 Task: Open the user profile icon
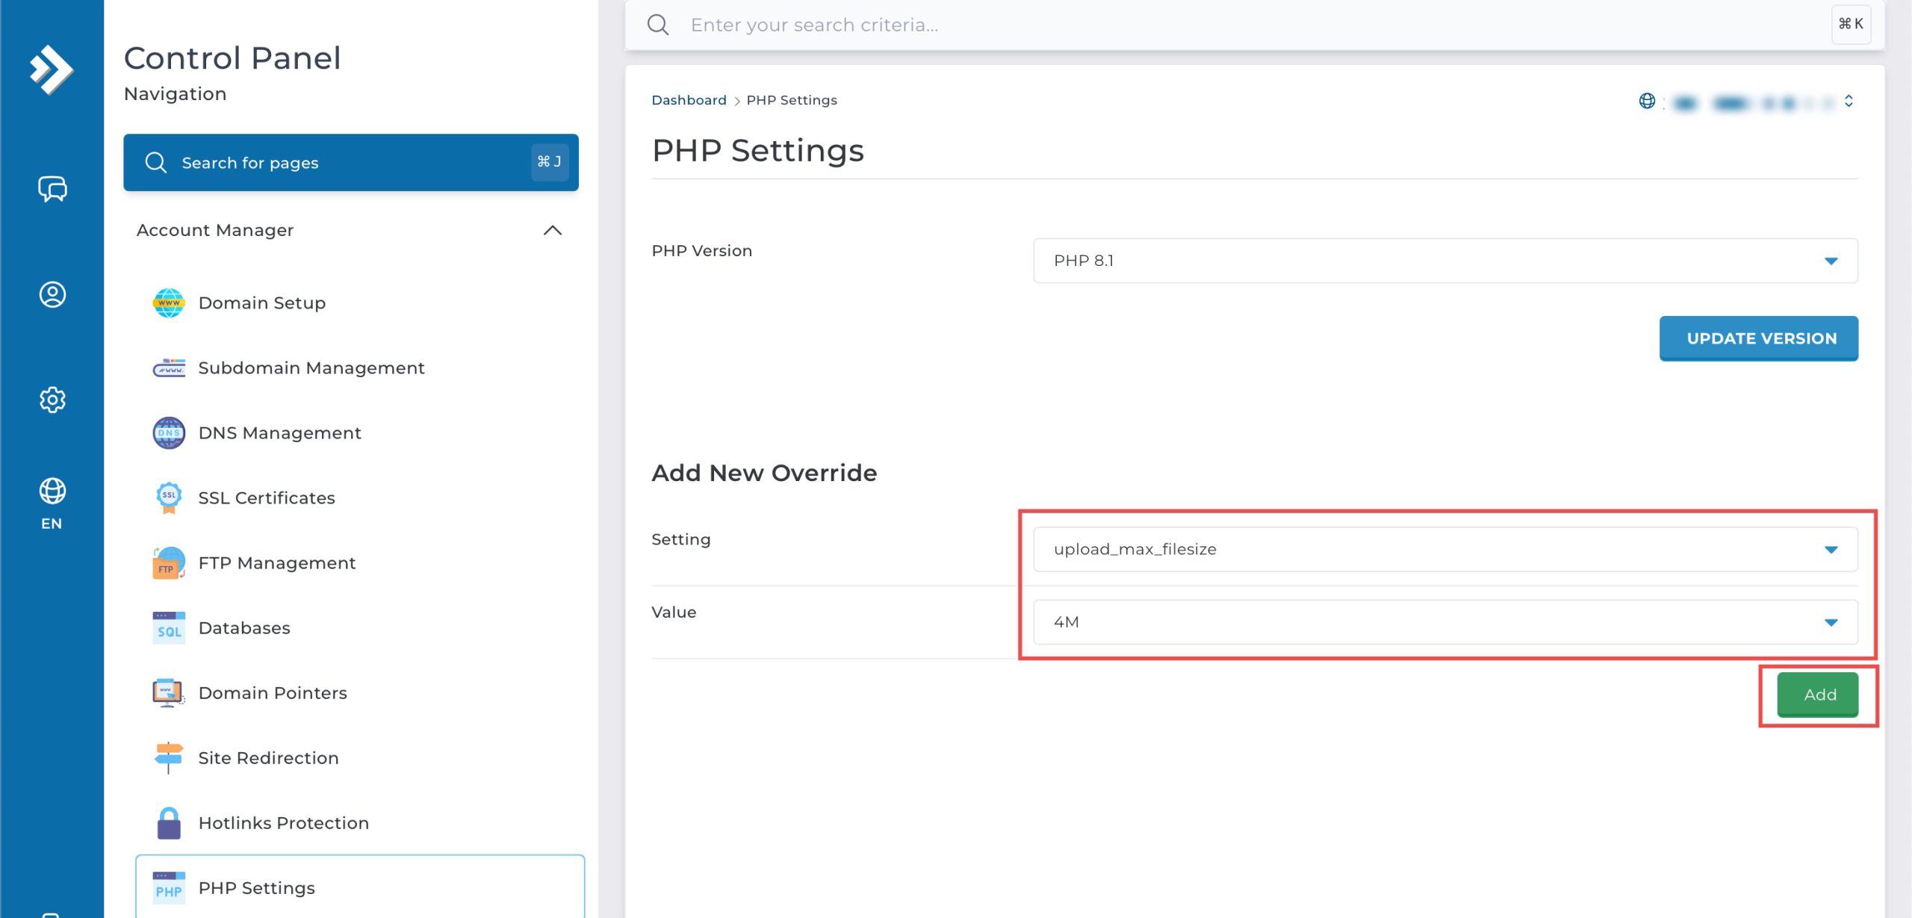(x=52, y=294)
